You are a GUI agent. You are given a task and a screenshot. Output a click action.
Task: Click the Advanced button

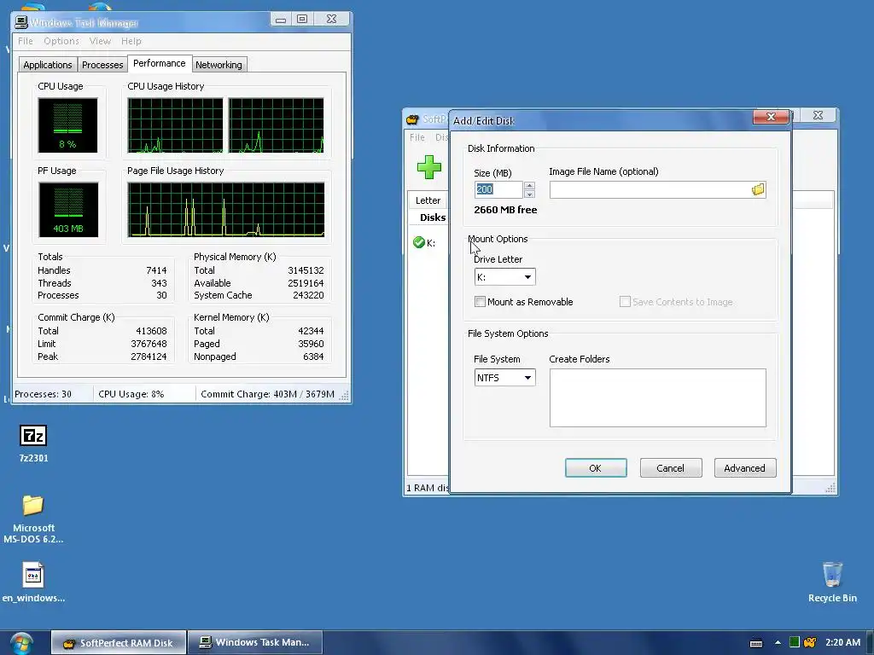(744, 468)
